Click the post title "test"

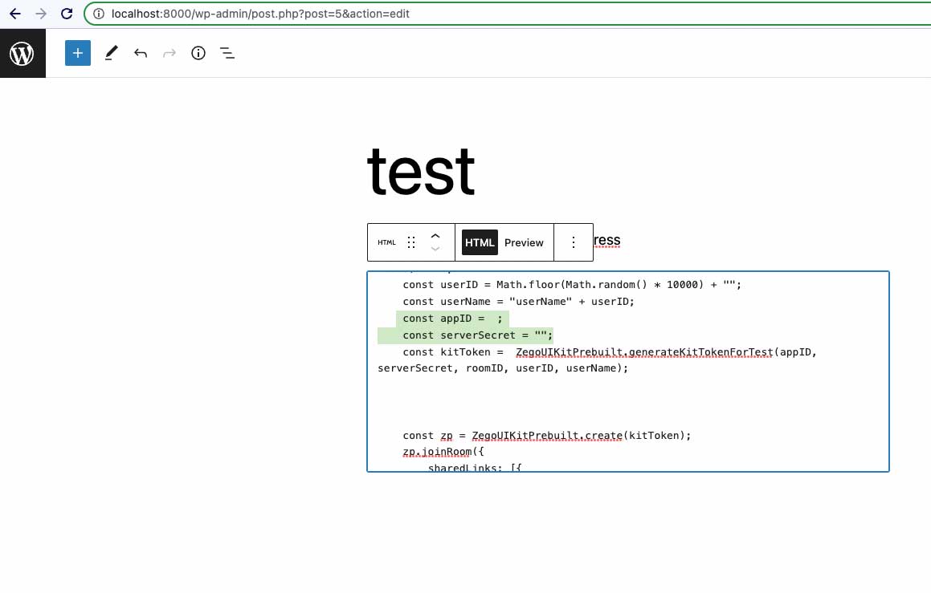pos(421,171)
